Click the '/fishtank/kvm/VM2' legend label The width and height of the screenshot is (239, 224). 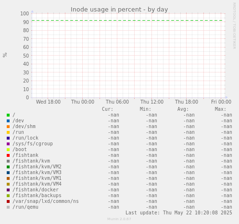click(37, 167)
